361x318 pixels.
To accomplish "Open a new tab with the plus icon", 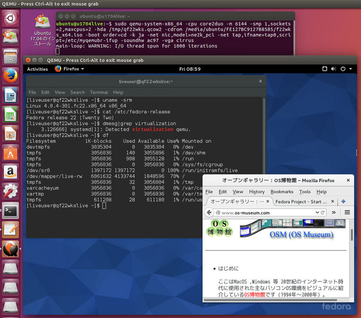I will tap(343, 202).
